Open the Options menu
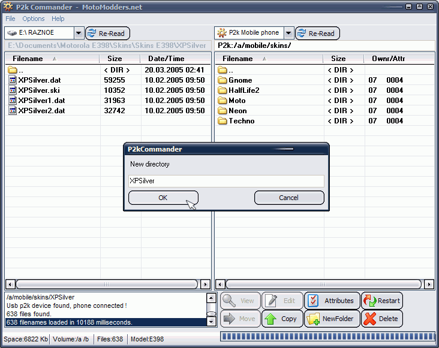Image resolution: width=439 pixels, height=348 pixels. (34, 19)
